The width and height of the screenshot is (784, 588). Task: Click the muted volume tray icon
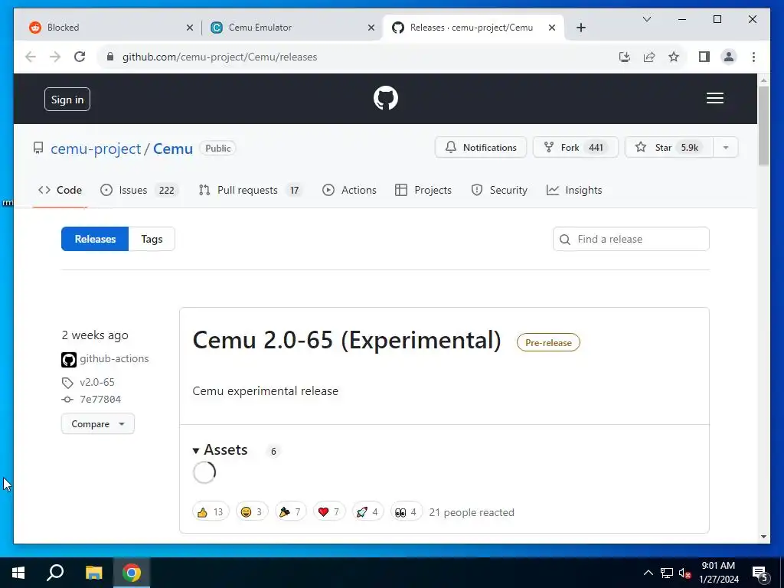pos(684,573)
